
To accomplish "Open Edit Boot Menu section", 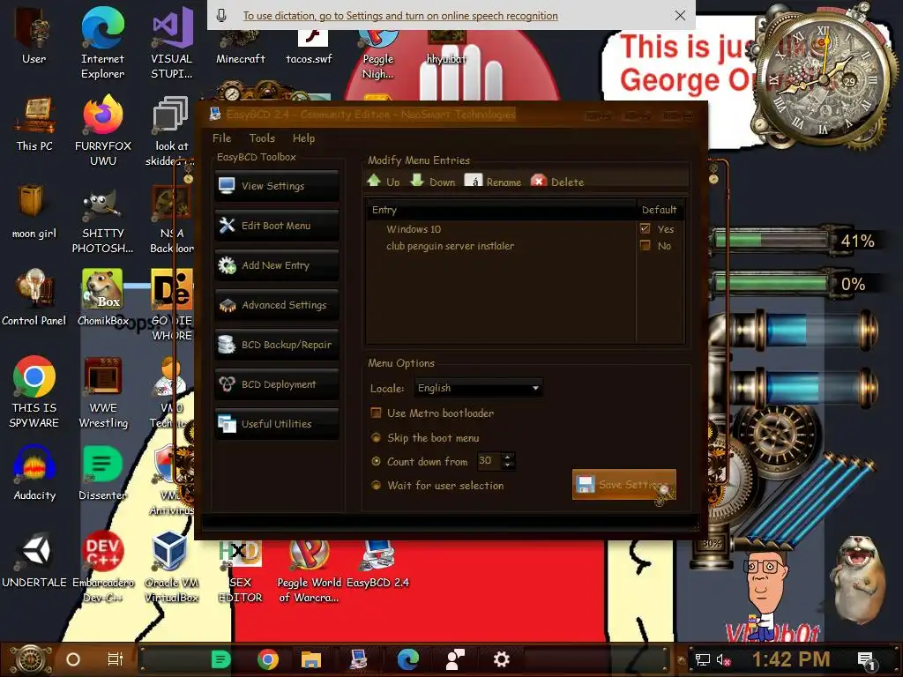I will point(276,226).
